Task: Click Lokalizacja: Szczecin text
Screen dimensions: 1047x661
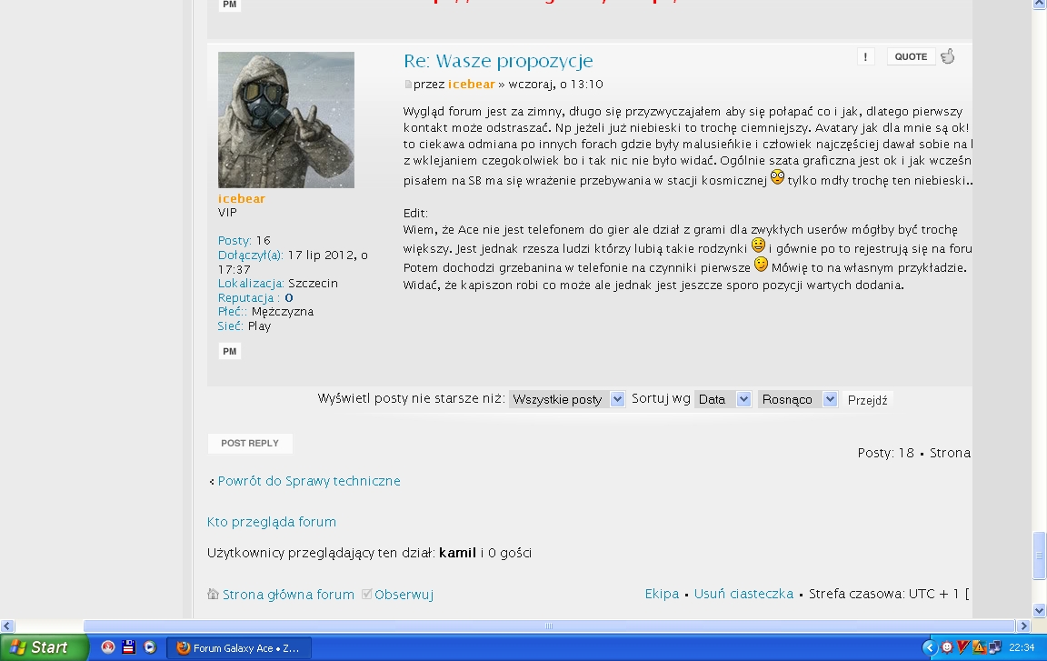Action: pos(278,283)
